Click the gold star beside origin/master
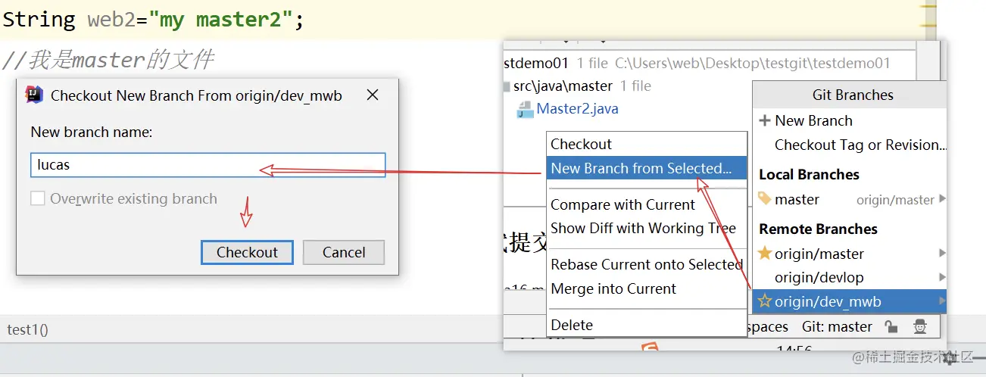This screenshot has height=377, width=986. (x=765, y=254)
